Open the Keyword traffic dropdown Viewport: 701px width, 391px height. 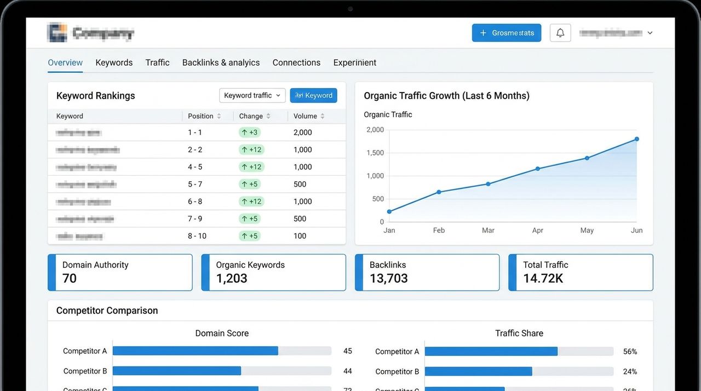click(252, 95)
